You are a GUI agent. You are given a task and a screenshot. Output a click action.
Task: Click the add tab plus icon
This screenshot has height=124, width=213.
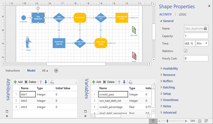56,71
